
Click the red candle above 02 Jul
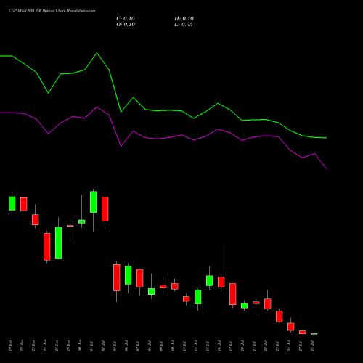tap(105, 209)
